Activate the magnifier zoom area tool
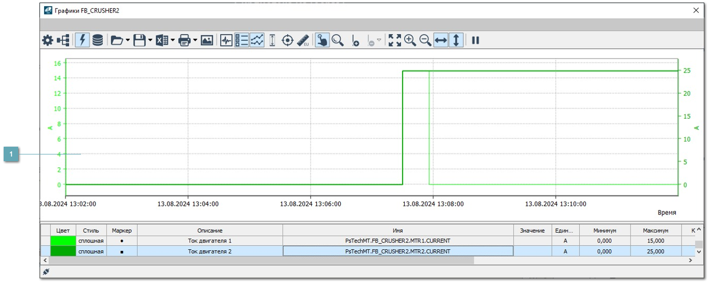Image resolution: width=709 pixels, height=283 pixels. pos(338,40)
